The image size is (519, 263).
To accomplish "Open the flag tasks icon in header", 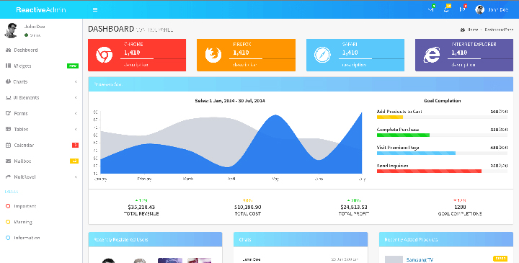I will tap(462, 9).
